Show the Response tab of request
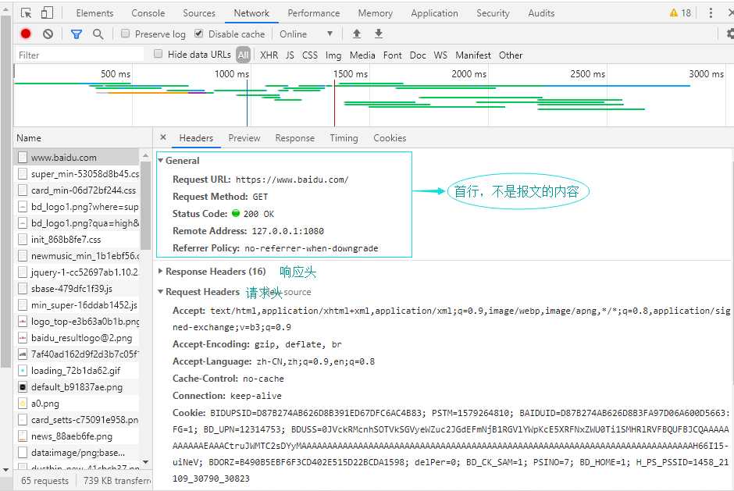Viewport: 734px width, 491px height. [x=295, y=138]
